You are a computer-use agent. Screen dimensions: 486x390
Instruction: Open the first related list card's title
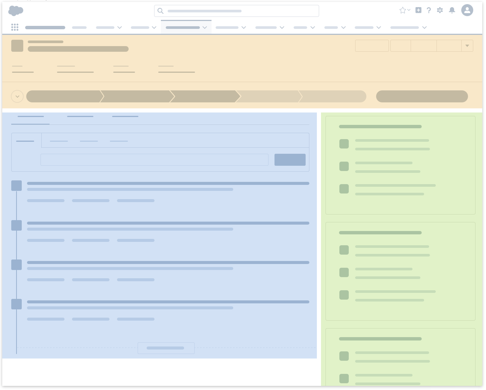[x=380, y=127]
